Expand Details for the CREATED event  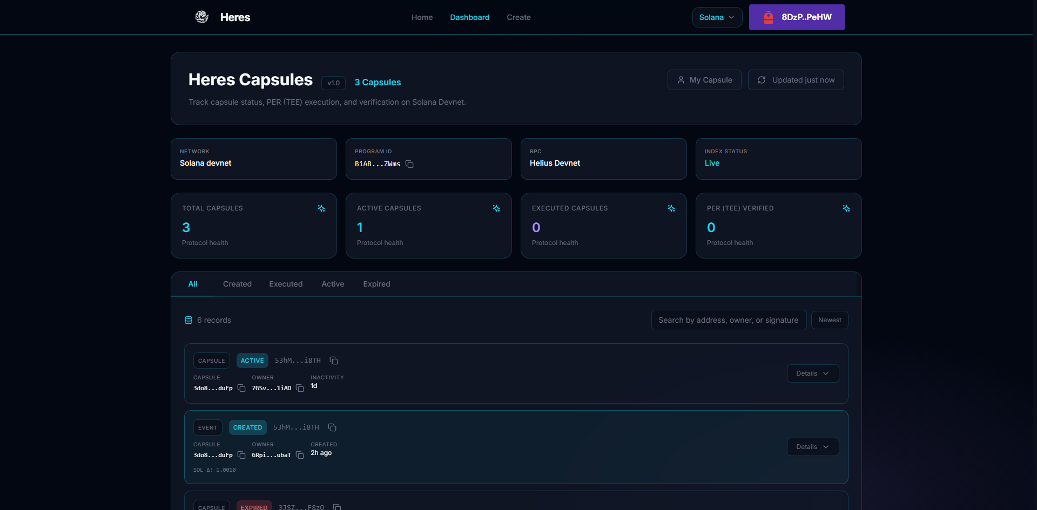coord(813,447)
